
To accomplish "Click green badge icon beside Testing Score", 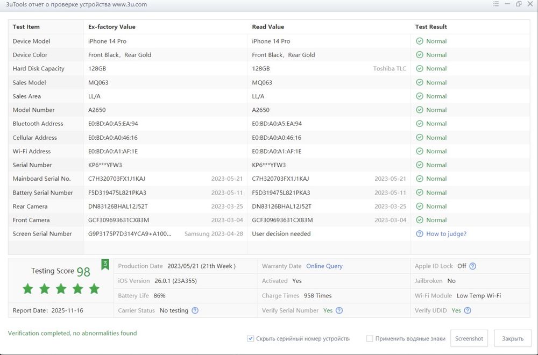I will (x=105, y=264).
